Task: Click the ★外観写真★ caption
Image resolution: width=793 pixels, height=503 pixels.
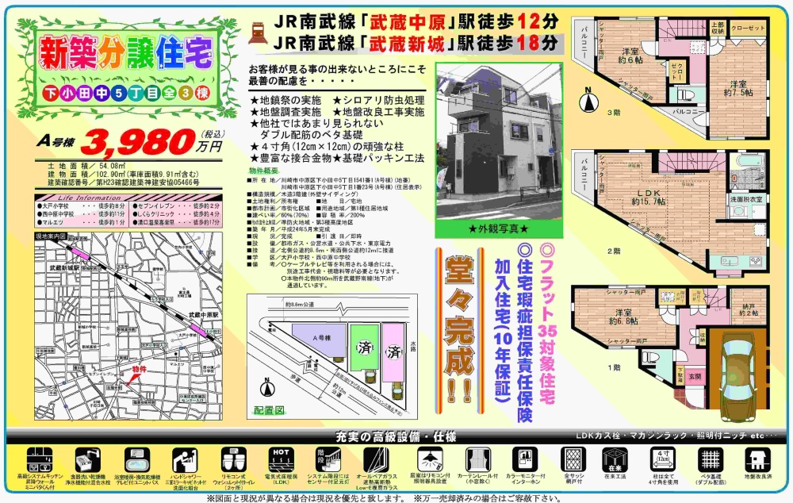Action: [x=499, y=229]
